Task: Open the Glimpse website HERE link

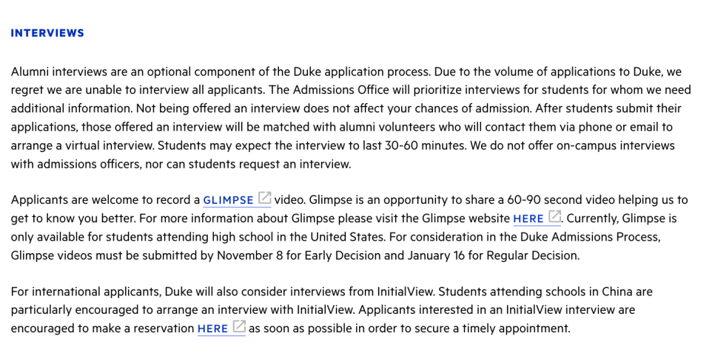Action: 528,219
